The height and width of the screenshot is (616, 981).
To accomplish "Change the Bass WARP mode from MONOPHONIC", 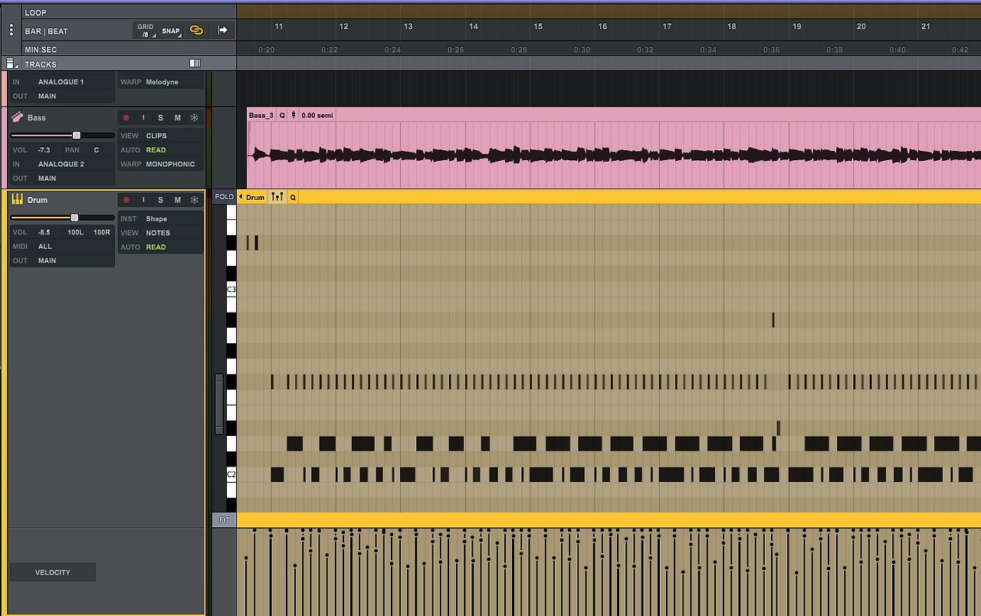I will [x=161, y=164].
